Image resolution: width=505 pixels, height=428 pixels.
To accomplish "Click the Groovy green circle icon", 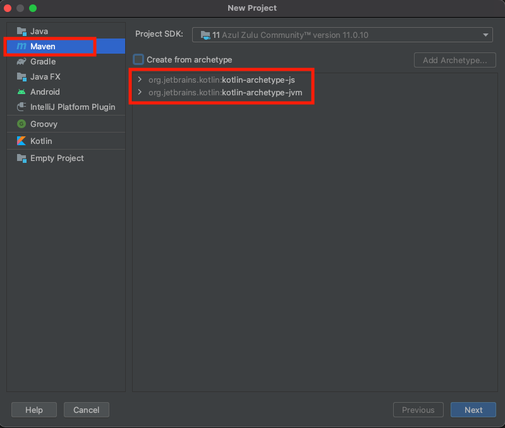I will [21, 124].
